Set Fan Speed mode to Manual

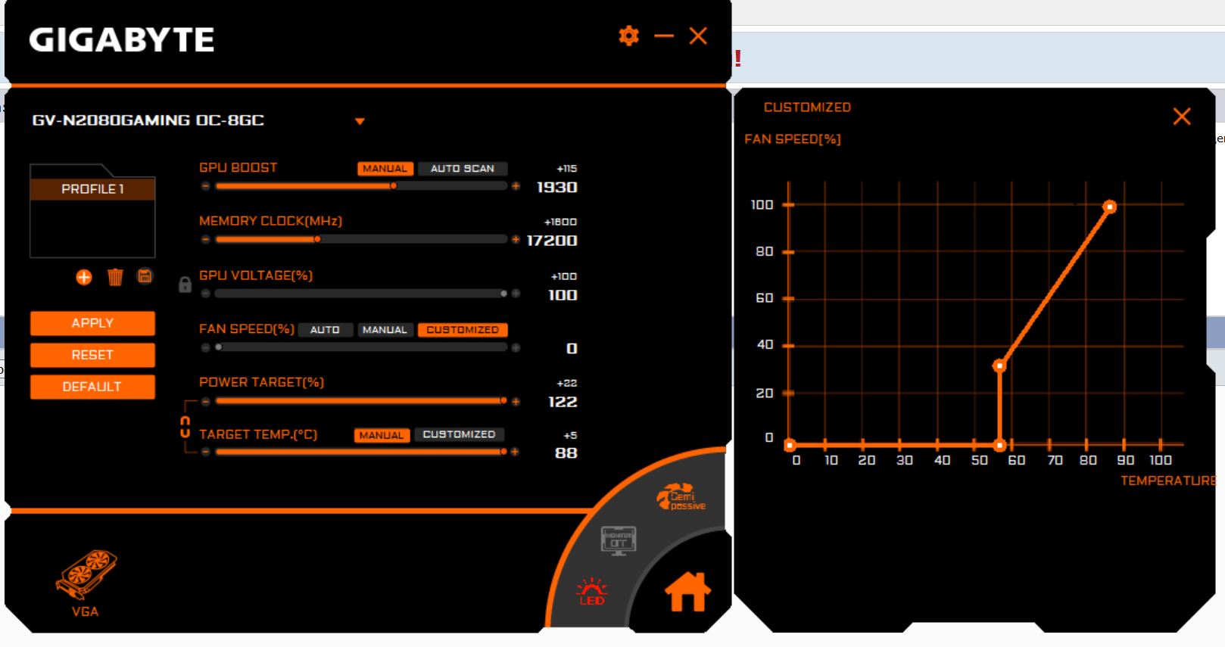click(x=385, y=330)
